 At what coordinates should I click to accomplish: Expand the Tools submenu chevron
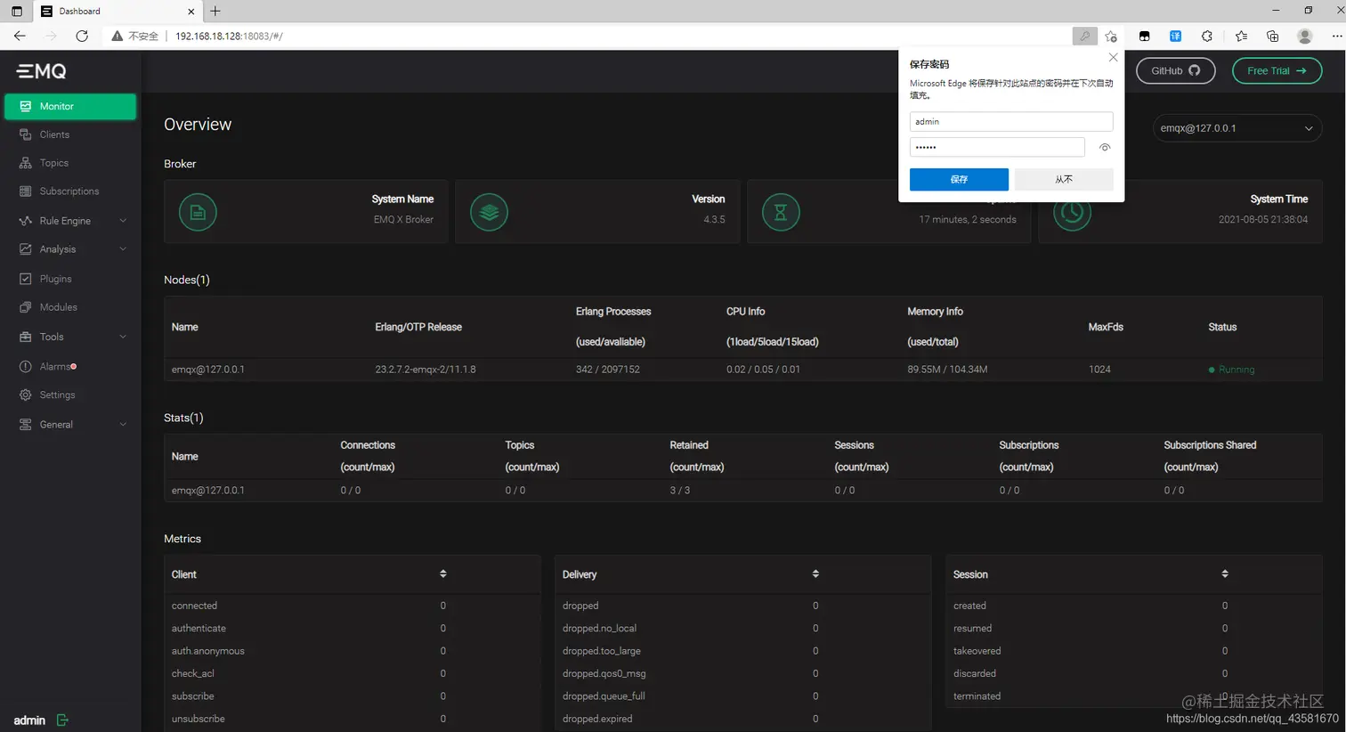(x=123, y=337)
